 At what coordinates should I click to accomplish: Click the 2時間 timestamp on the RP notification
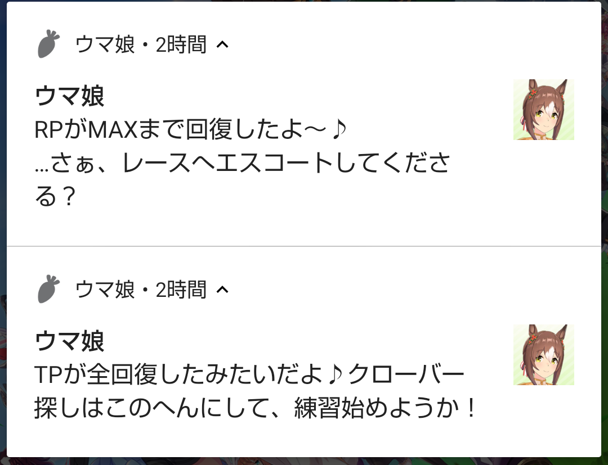(x=181, y=44)
